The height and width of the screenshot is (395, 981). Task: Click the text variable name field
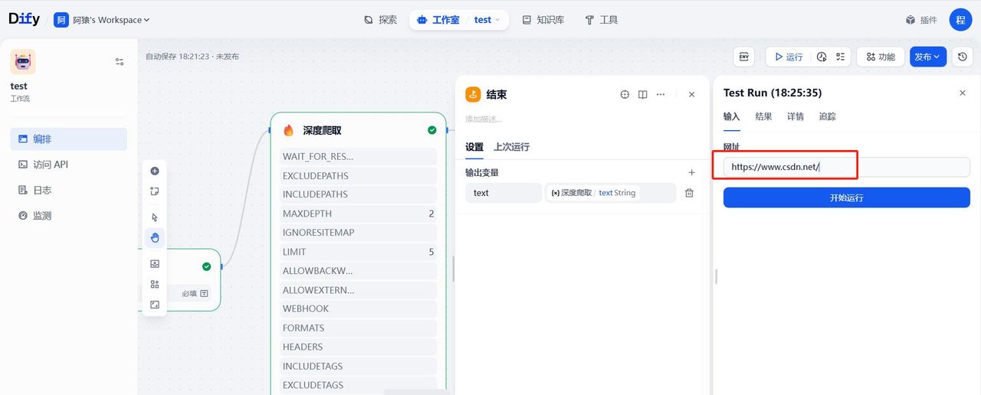tap(504, 193)
